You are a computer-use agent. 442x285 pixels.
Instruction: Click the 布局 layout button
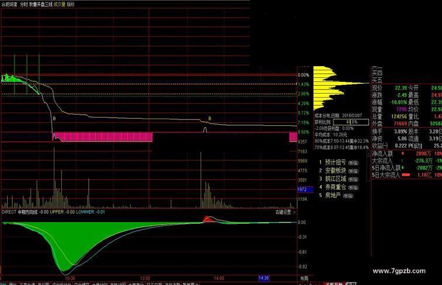coord(304,278)
